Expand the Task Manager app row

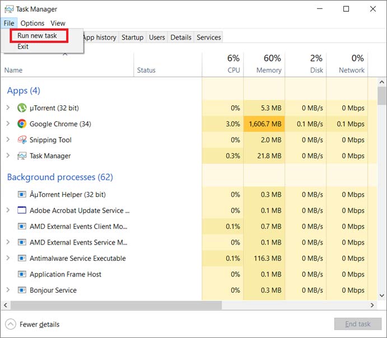pyautogui.click(x=8, y=156)
